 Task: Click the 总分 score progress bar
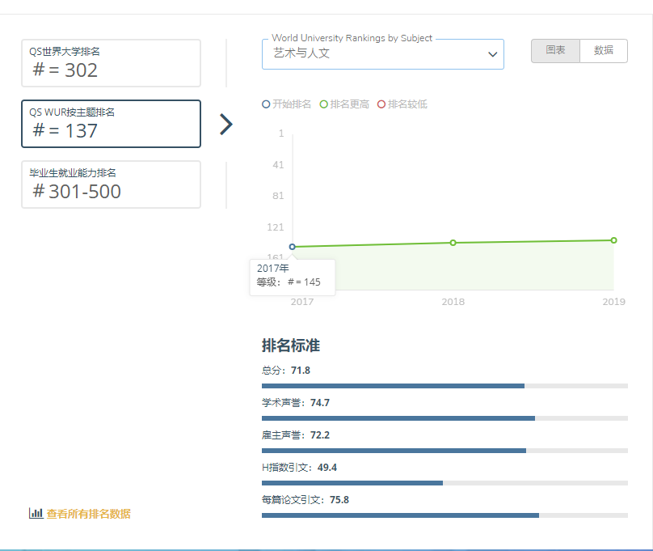444,386
